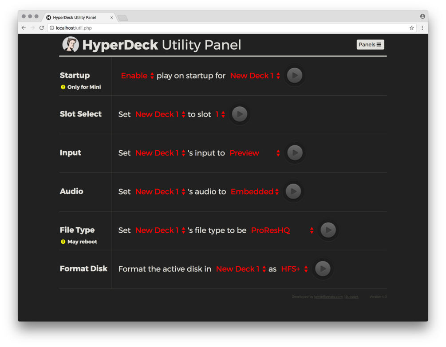This screenshot has width=446, height=347.
Task: Open the Input row deck dropdown
Action: click(x=160, y=153)
